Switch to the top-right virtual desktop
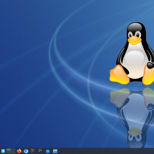154x154 pixels. click(13, 150)
